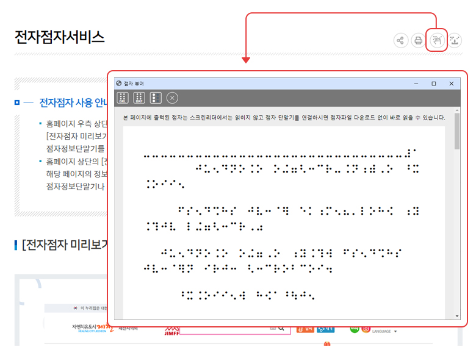
Task: Expand the LANGUAGE dropdown
Action: coord(384,332)
